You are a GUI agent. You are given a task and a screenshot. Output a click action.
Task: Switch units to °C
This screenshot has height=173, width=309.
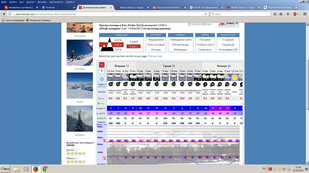pos(102,65)
